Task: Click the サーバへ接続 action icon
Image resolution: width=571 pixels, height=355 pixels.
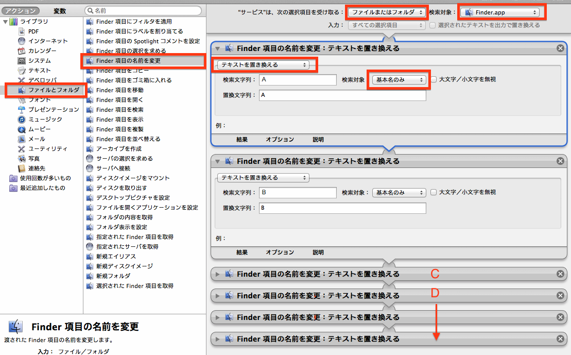Action: coord(90,168)
